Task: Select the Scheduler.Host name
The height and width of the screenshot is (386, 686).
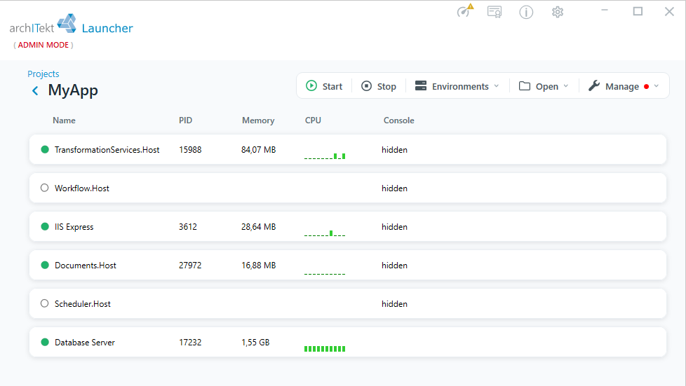Action: pos(82,303)
